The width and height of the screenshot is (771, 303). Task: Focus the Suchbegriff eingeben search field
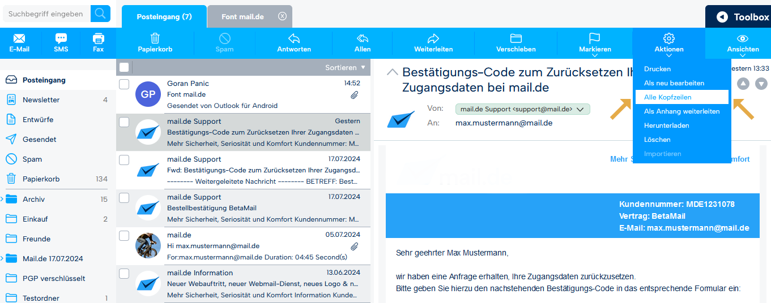pyautogui.click(x=46, y=14)
